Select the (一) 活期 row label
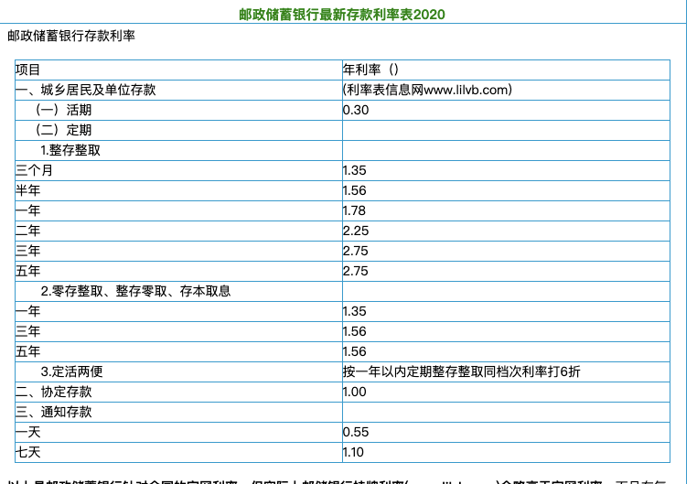The width and height of the screenshot is (697, 484). [x=63, y=110]
